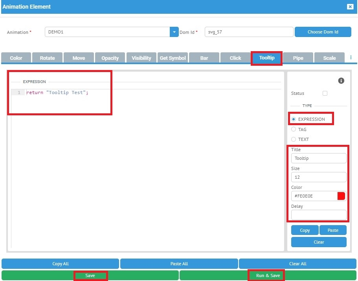Toggle the Status checkbox
358x281 pixels.
coord(325,93)
